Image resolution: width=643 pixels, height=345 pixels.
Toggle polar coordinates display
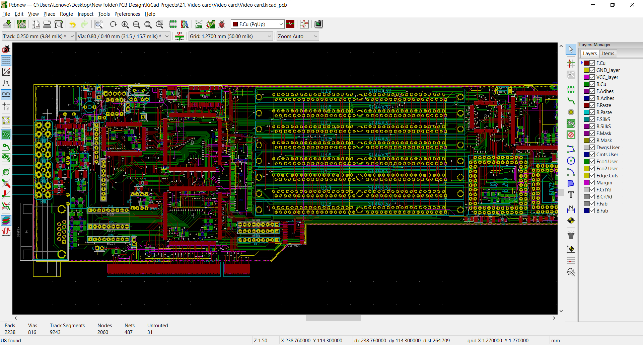click(x=6, y=72)
